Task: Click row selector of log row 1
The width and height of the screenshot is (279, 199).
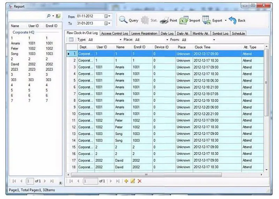Action: tap(72, 54)
